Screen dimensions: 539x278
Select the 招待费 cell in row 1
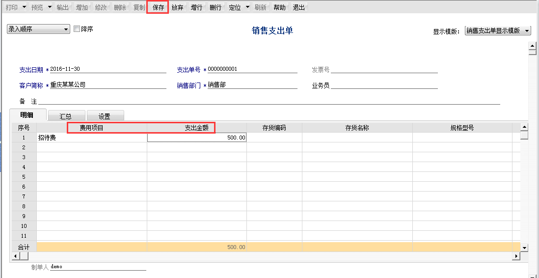coord(92,138)
